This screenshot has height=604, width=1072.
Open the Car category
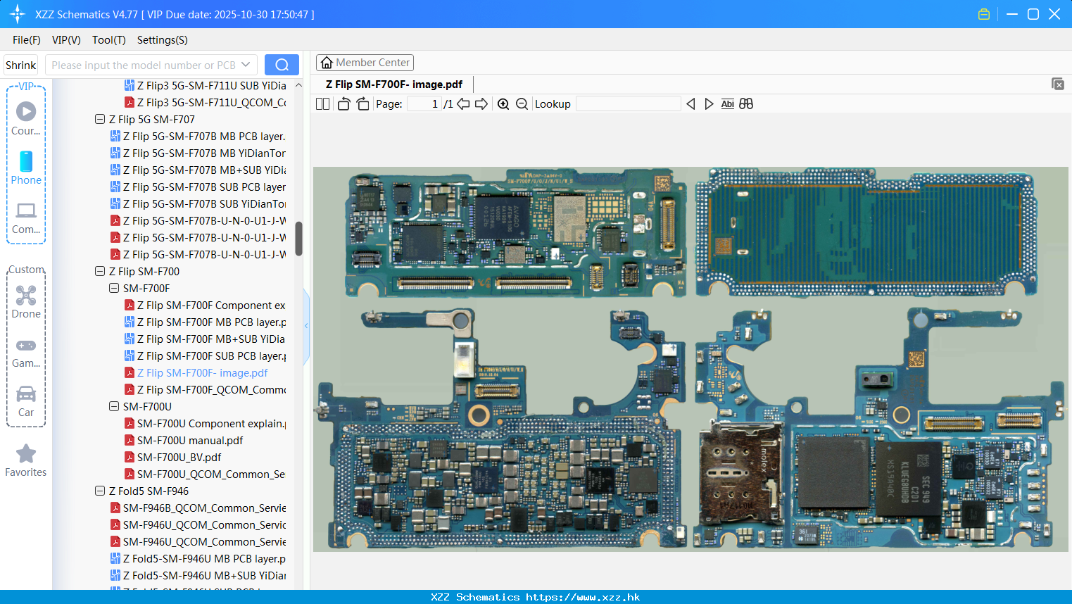pos(26,401)
